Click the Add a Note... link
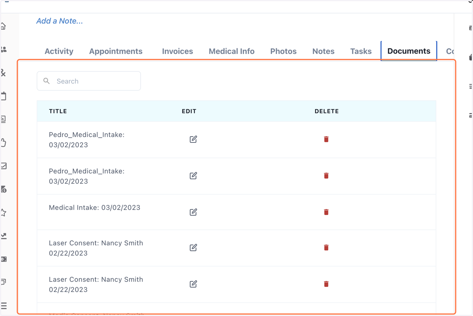 (60, 21)
